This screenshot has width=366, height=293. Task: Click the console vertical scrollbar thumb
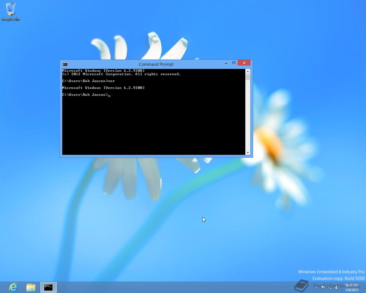[248, 77]
